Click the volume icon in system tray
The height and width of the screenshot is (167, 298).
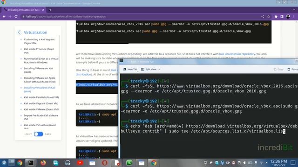tap(244, 163)
